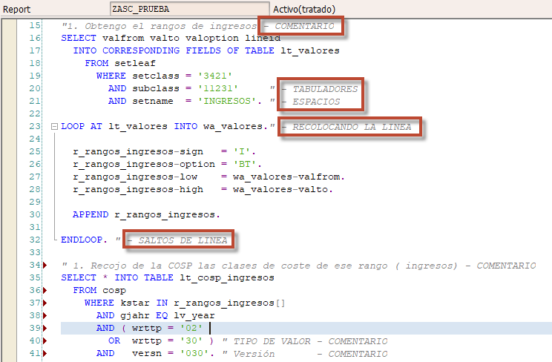
Task: Click 'wa_valores-valfrom' on line 27
Action: (x=286, y=177)
